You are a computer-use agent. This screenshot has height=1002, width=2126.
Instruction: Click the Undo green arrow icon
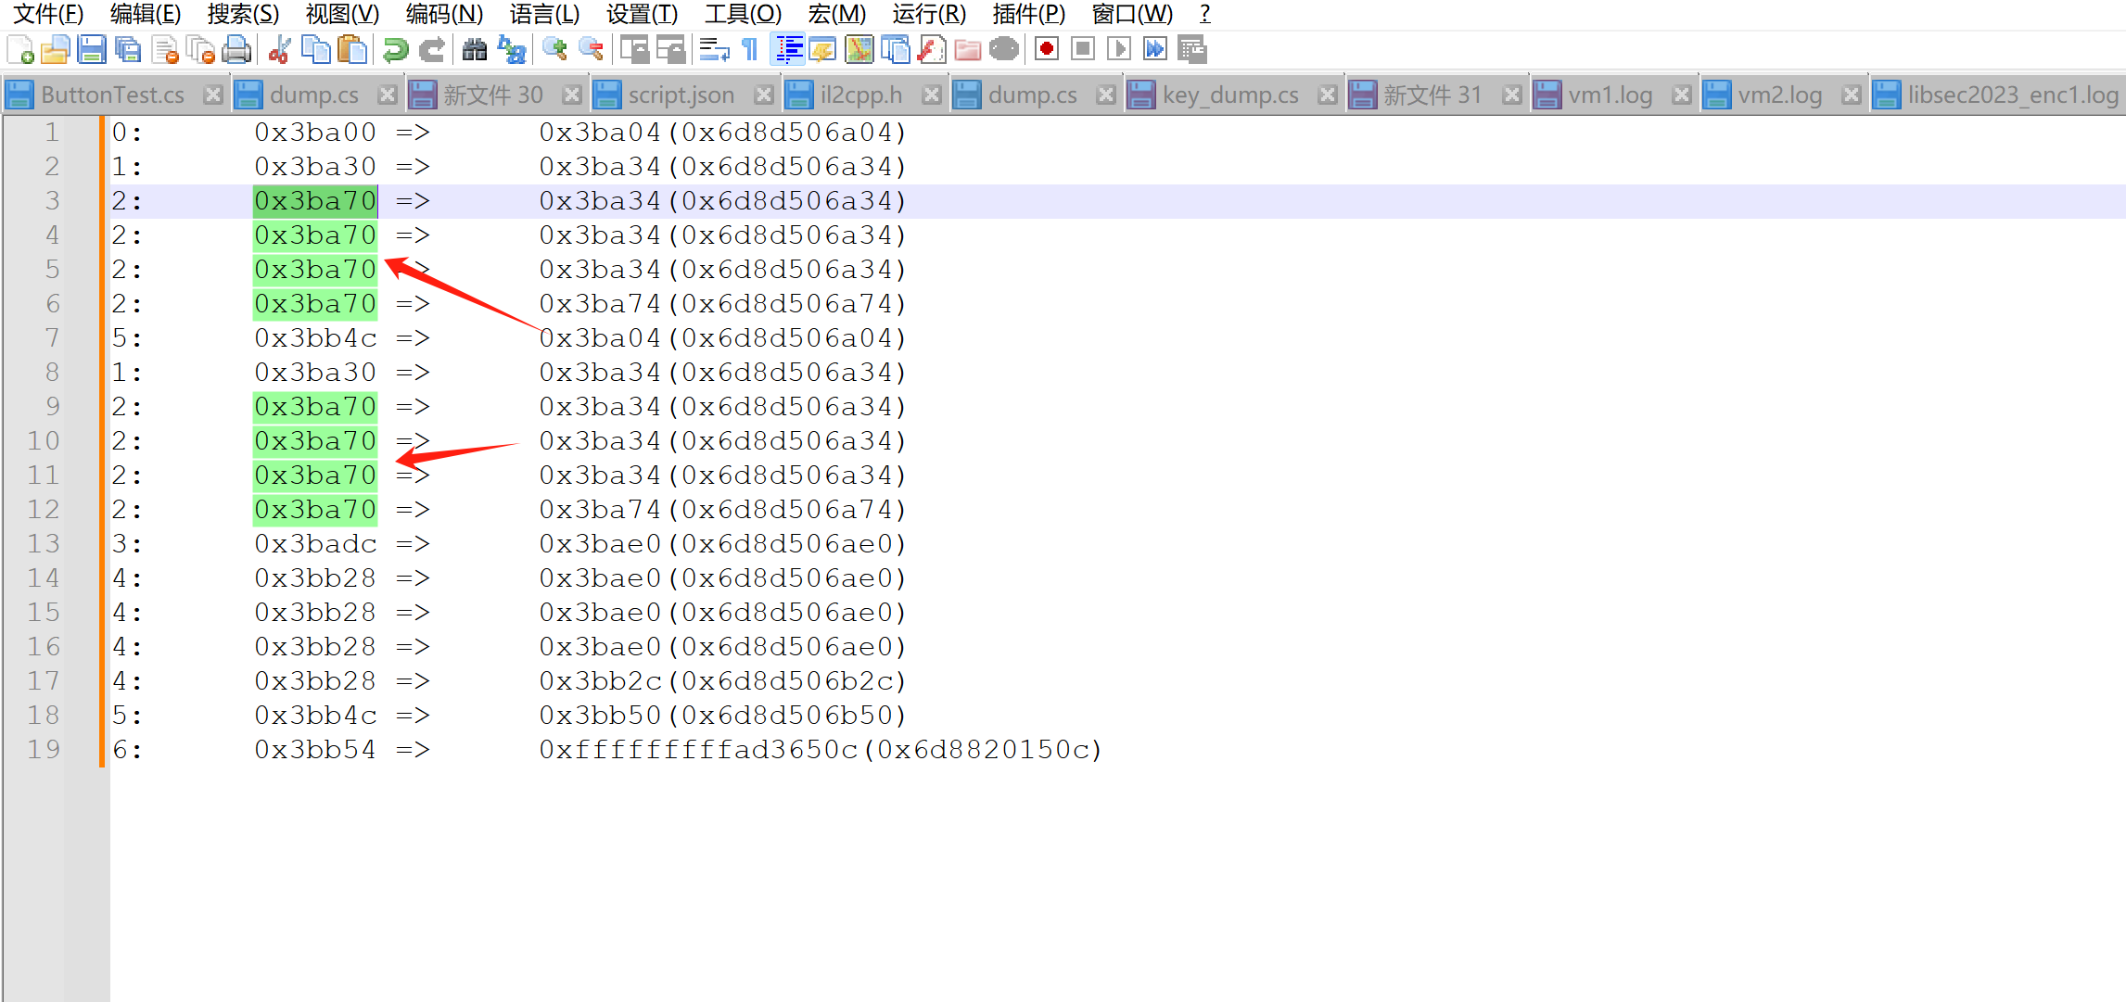coord(396,49)
